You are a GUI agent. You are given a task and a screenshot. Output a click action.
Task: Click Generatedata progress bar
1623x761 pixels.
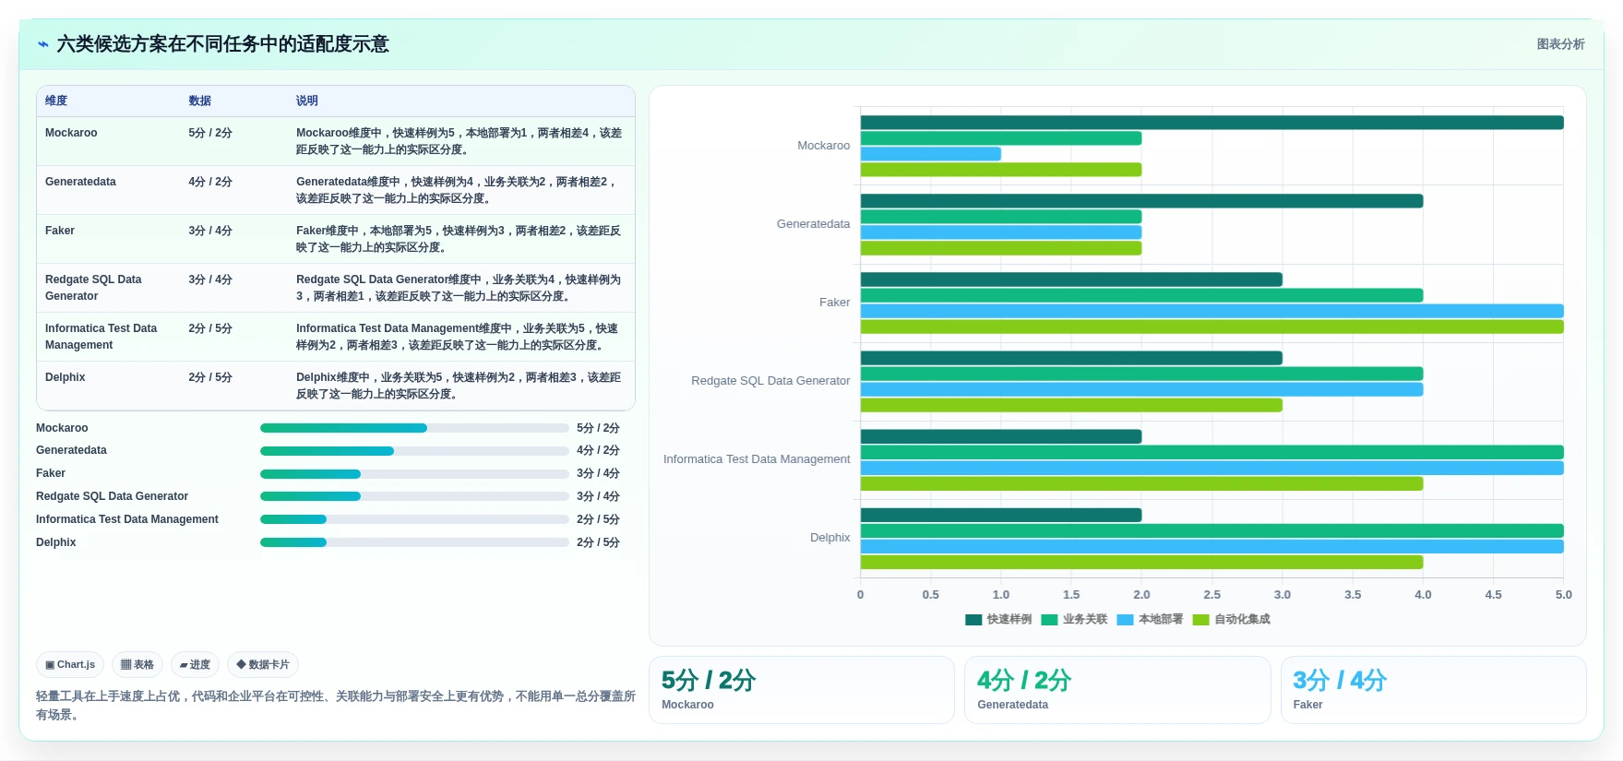[x=414, y=451]
